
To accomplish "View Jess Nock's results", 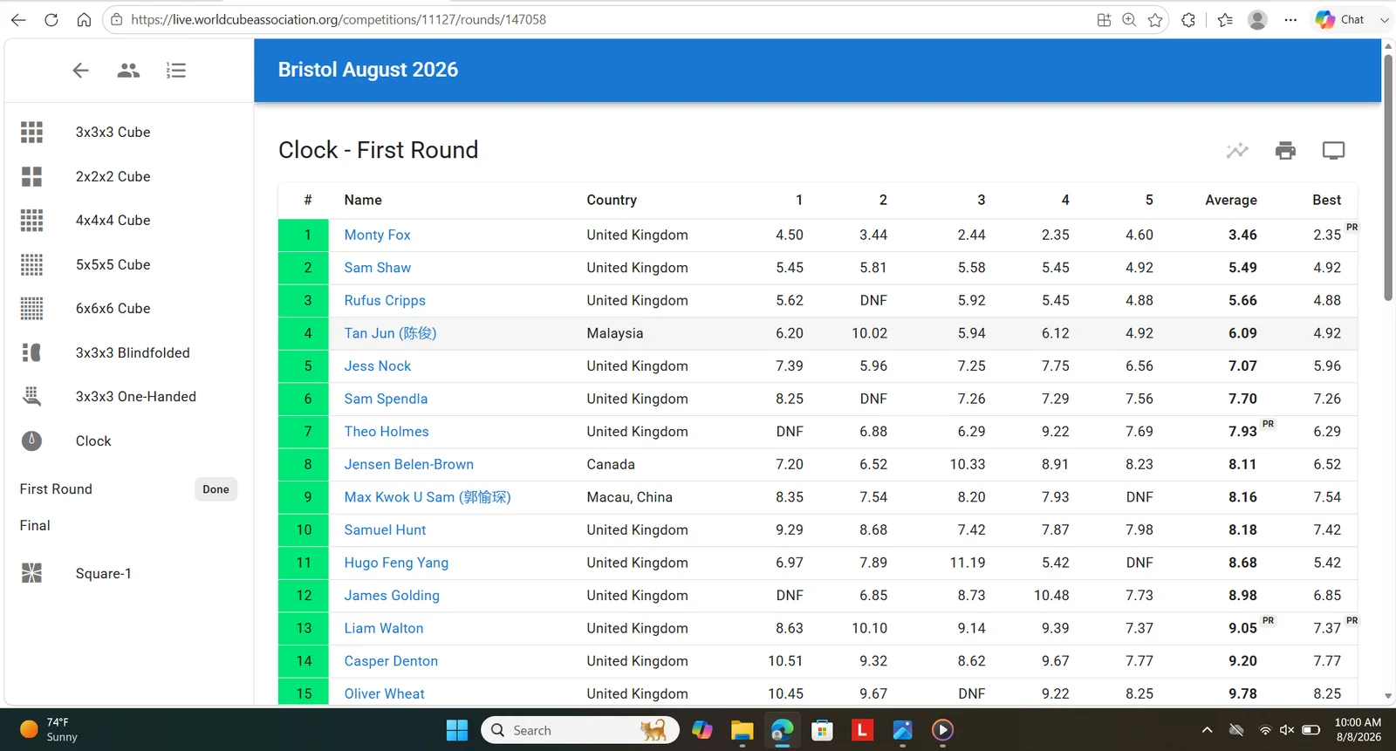I will 377,366.
